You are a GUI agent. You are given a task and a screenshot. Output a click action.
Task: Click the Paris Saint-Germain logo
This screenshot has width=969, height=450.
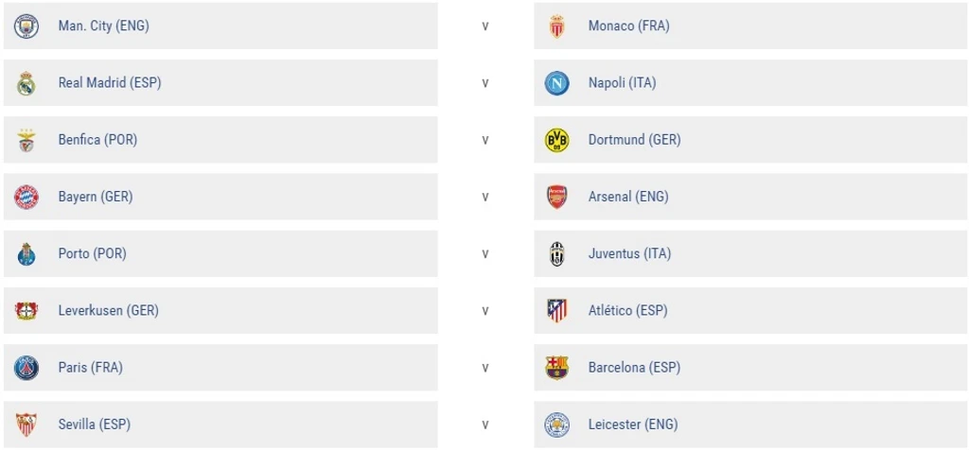pos(26,368)
